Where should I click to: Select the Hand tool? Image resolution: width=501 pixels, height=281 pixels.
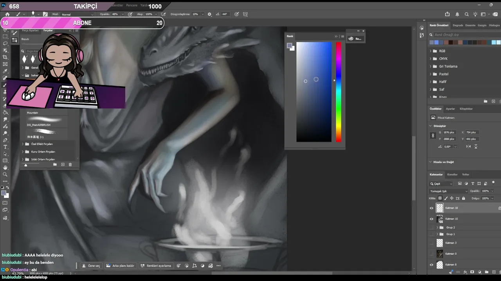pyautogui.click(x=5, y=168)
